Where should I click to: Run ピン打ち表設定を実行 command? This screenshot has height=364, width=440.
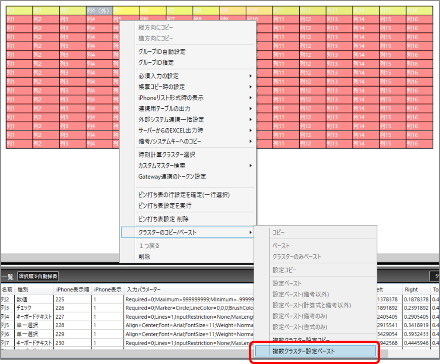tap(165, 206)
